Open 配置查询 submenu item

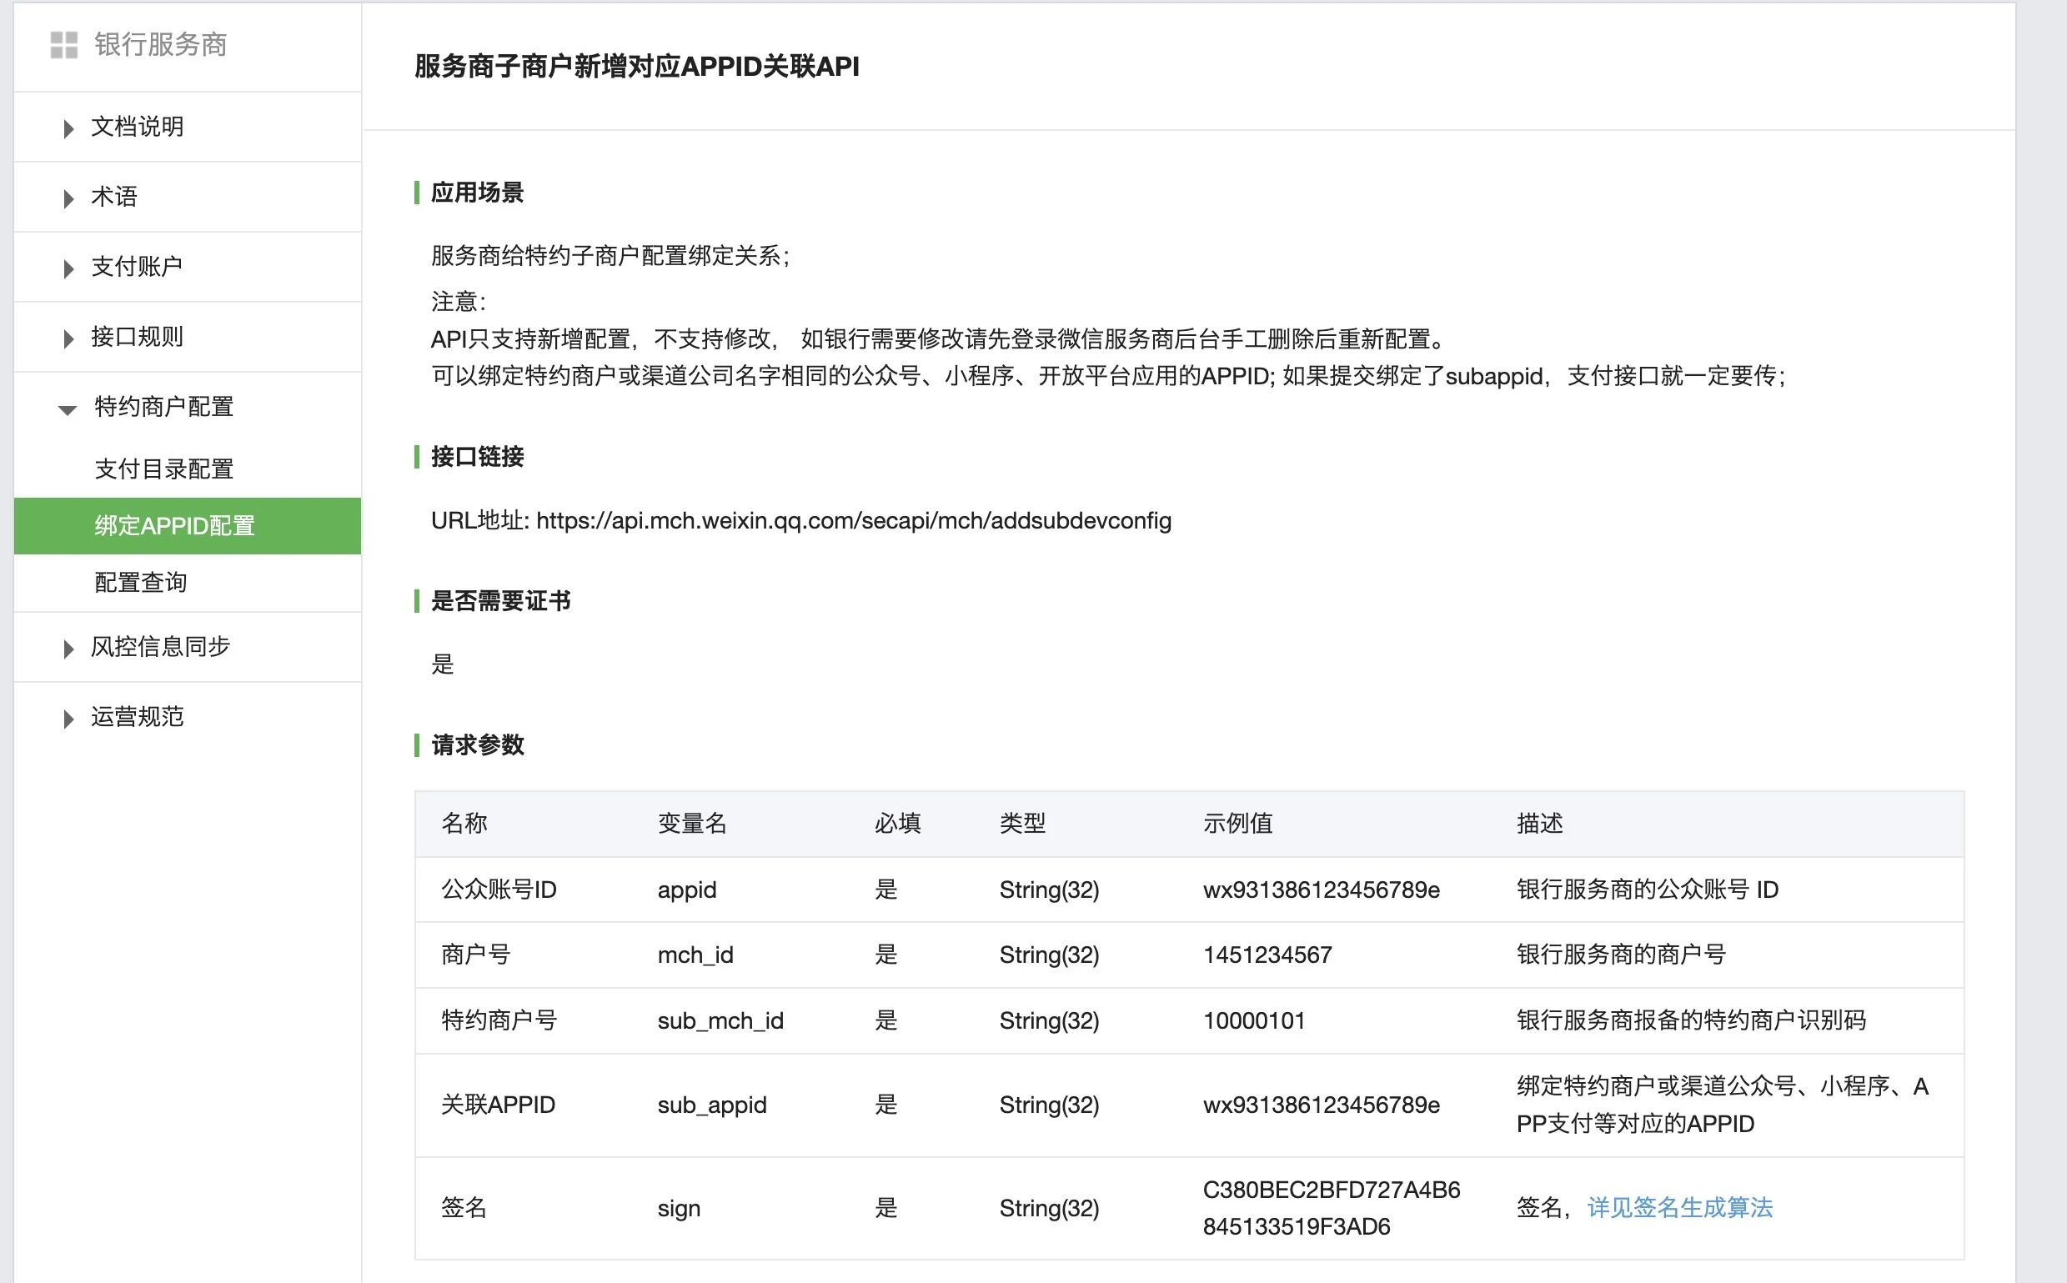[x=141, y=583]
